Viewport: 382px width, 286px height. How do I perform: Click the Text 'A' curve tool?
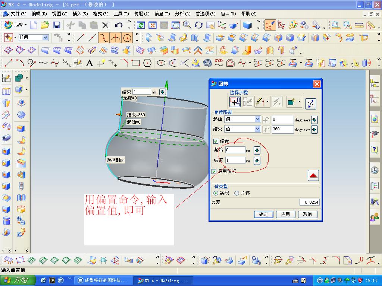90,63
